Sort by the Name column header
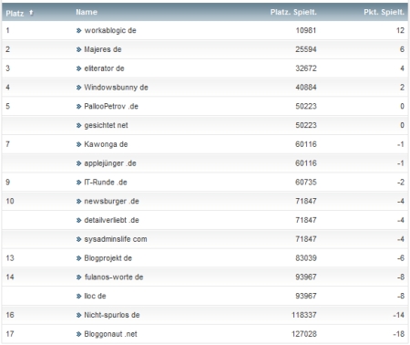The width and height of the screenshot is (410, 345). 87,12
